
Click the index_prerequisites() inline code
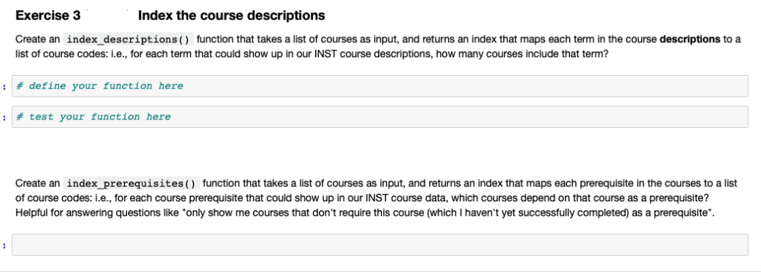coord(132,184)
